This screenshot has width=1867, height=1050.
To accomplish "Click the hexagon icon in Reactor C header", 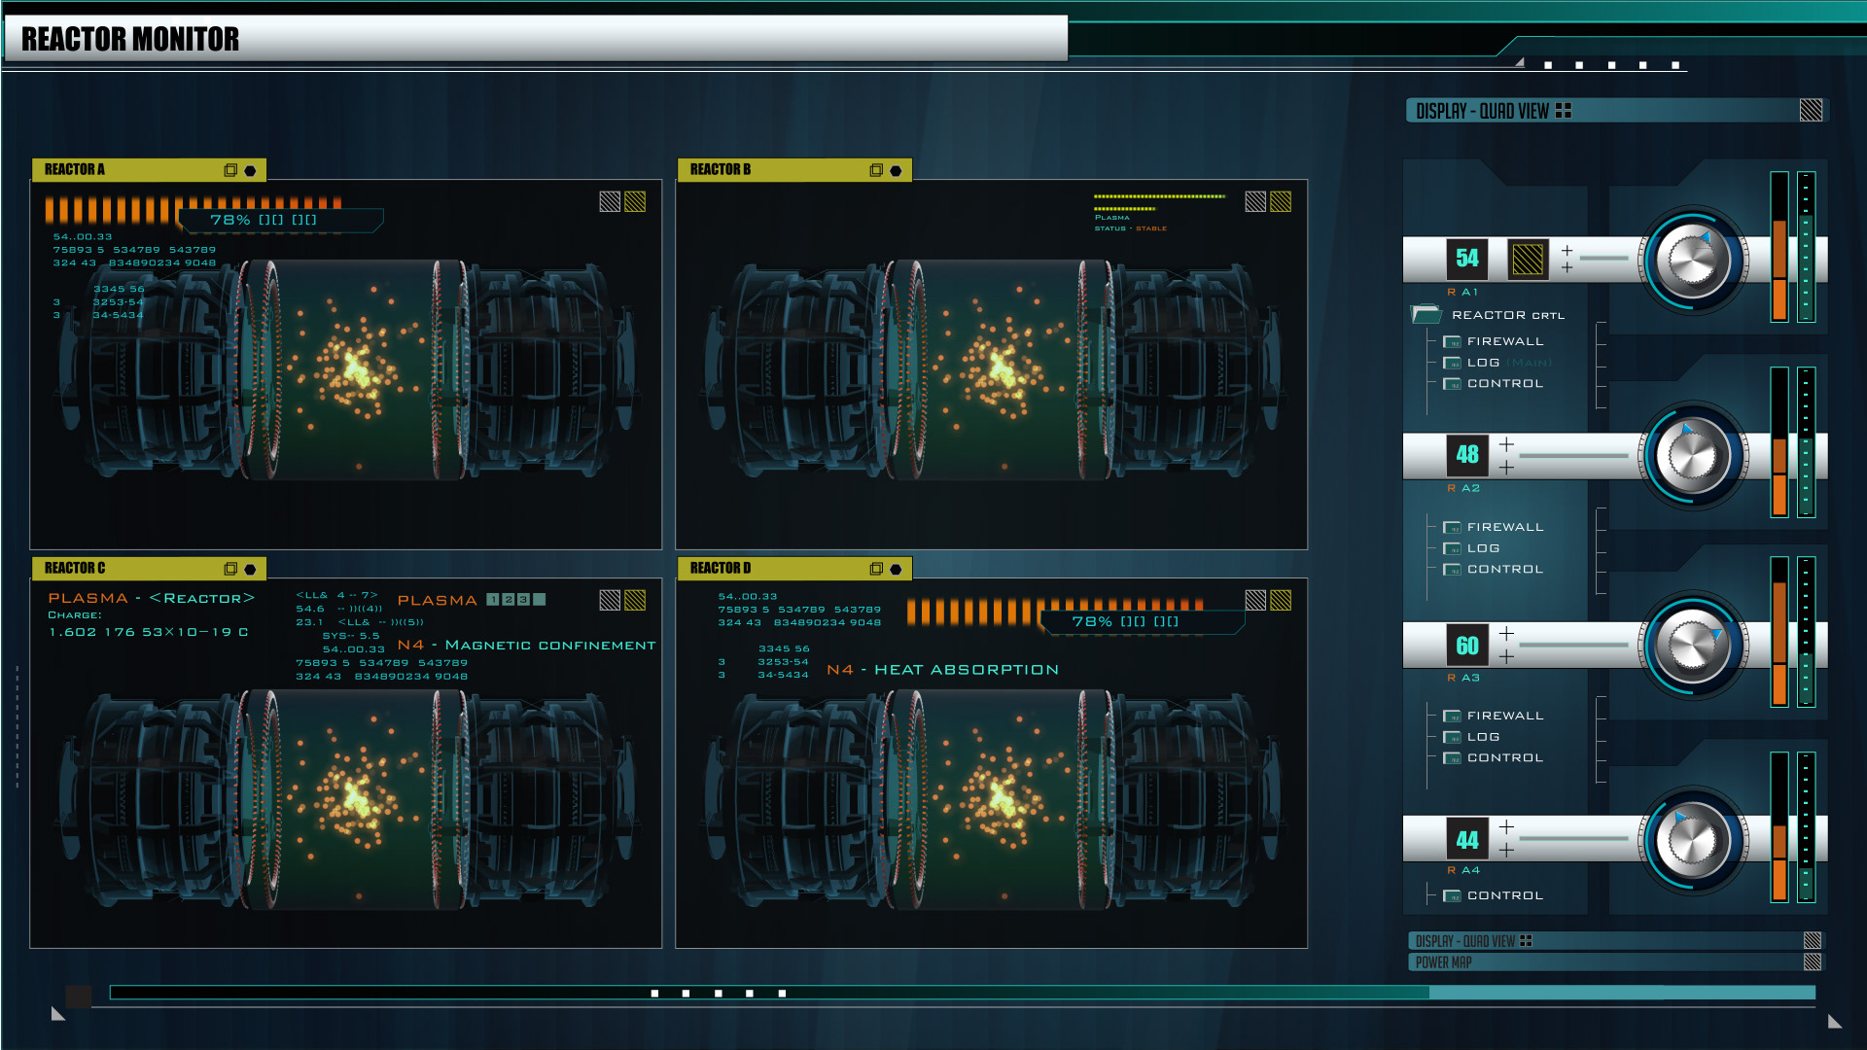I will 250,570.
